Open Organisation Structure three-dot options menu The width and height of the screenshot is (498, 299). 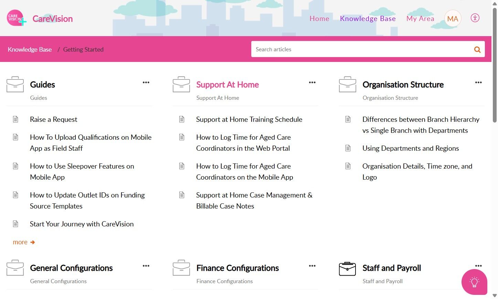pyautogui.click(x=478, y=83)
